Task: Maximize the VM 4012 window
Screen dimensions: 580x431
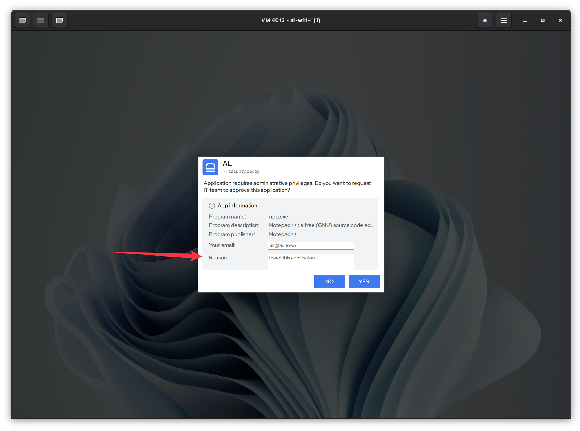Action: coord(543,20)
